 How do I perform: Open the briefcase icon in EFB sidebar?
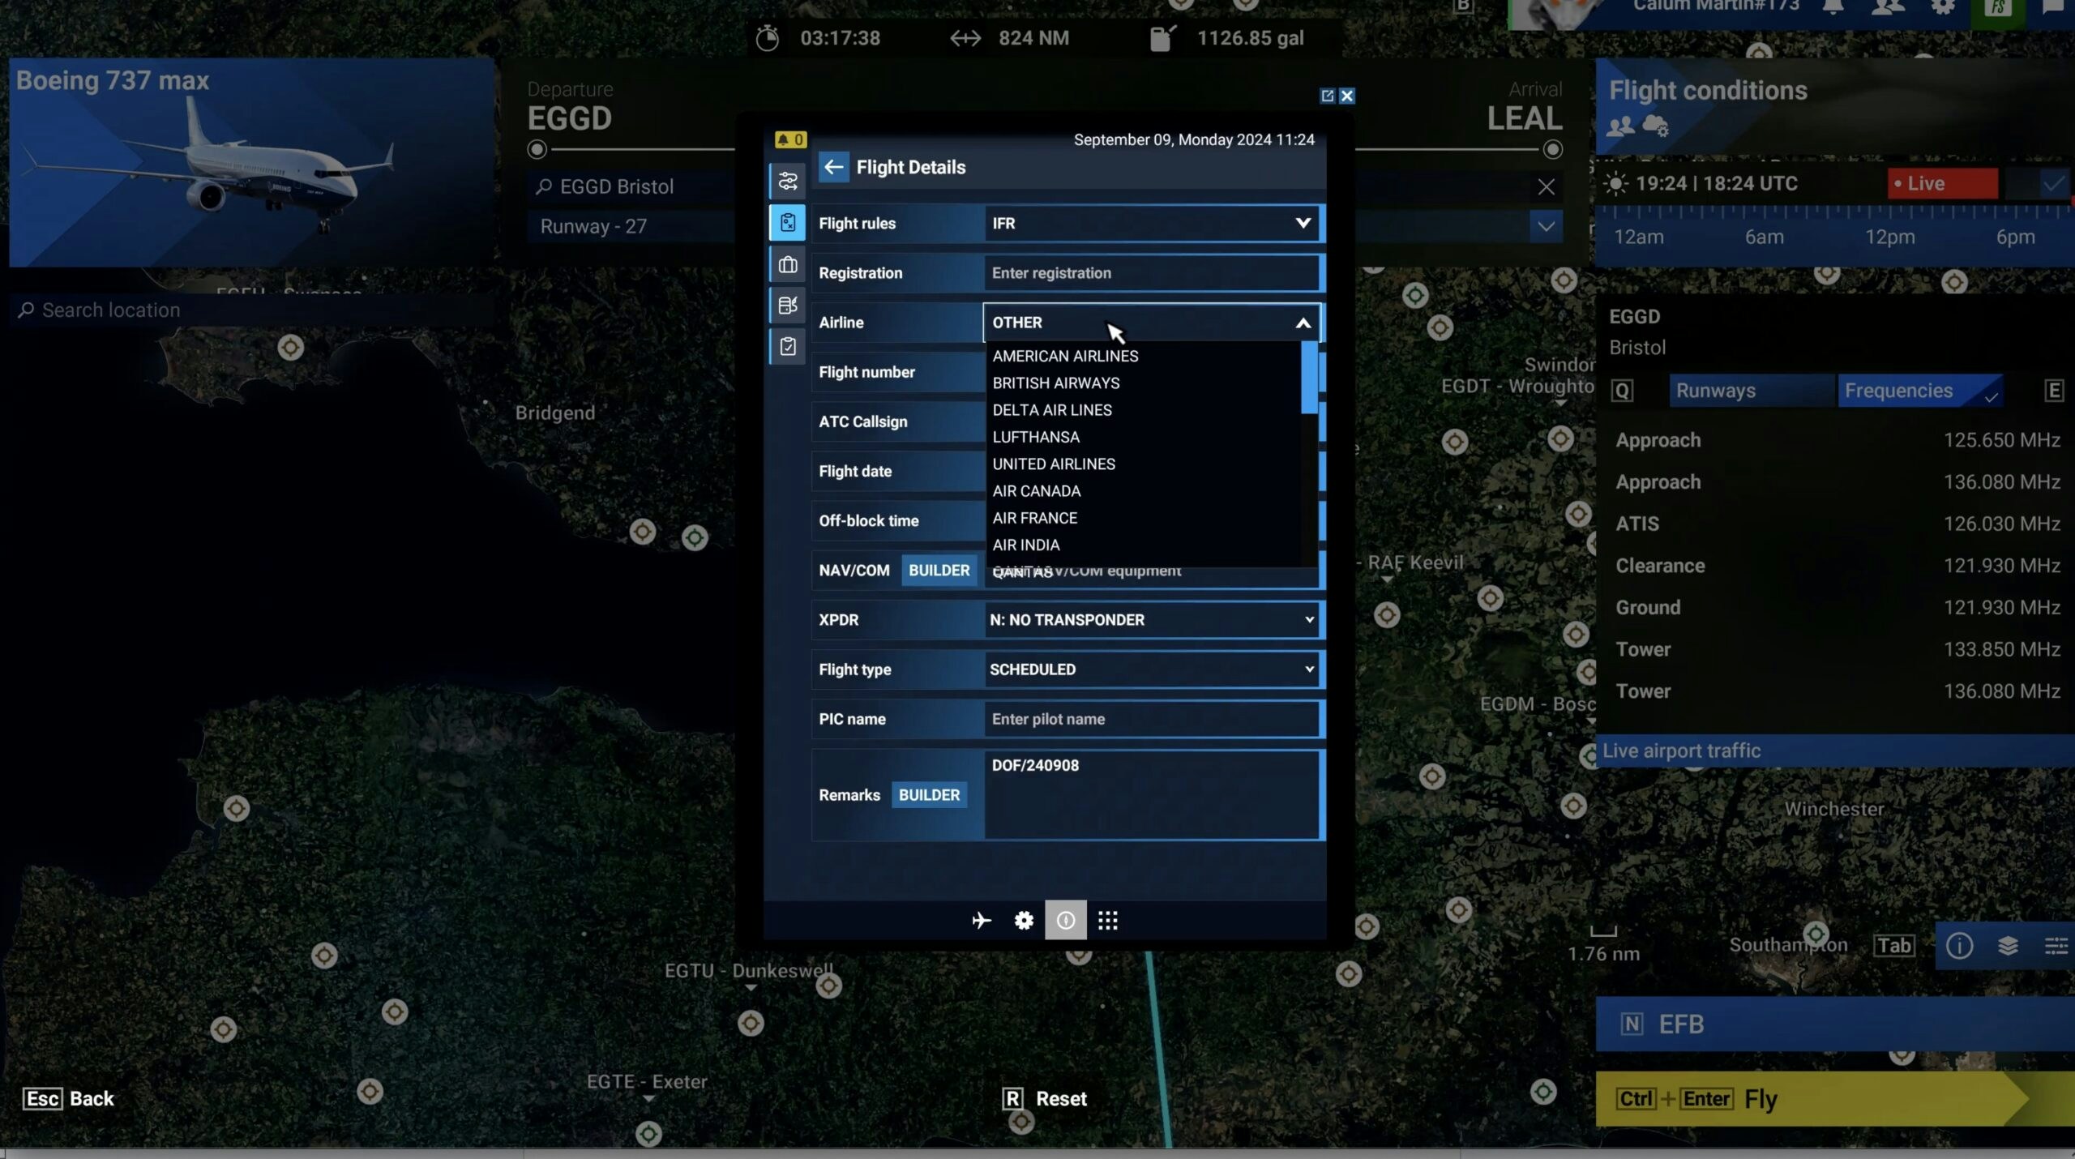pos(787,265)
